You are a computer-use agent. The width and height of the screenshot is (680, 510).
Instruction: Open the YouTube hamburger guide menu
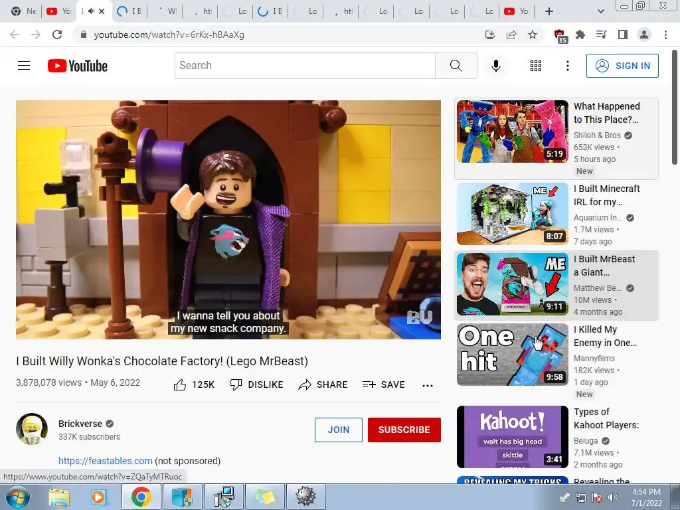(24, 66)
